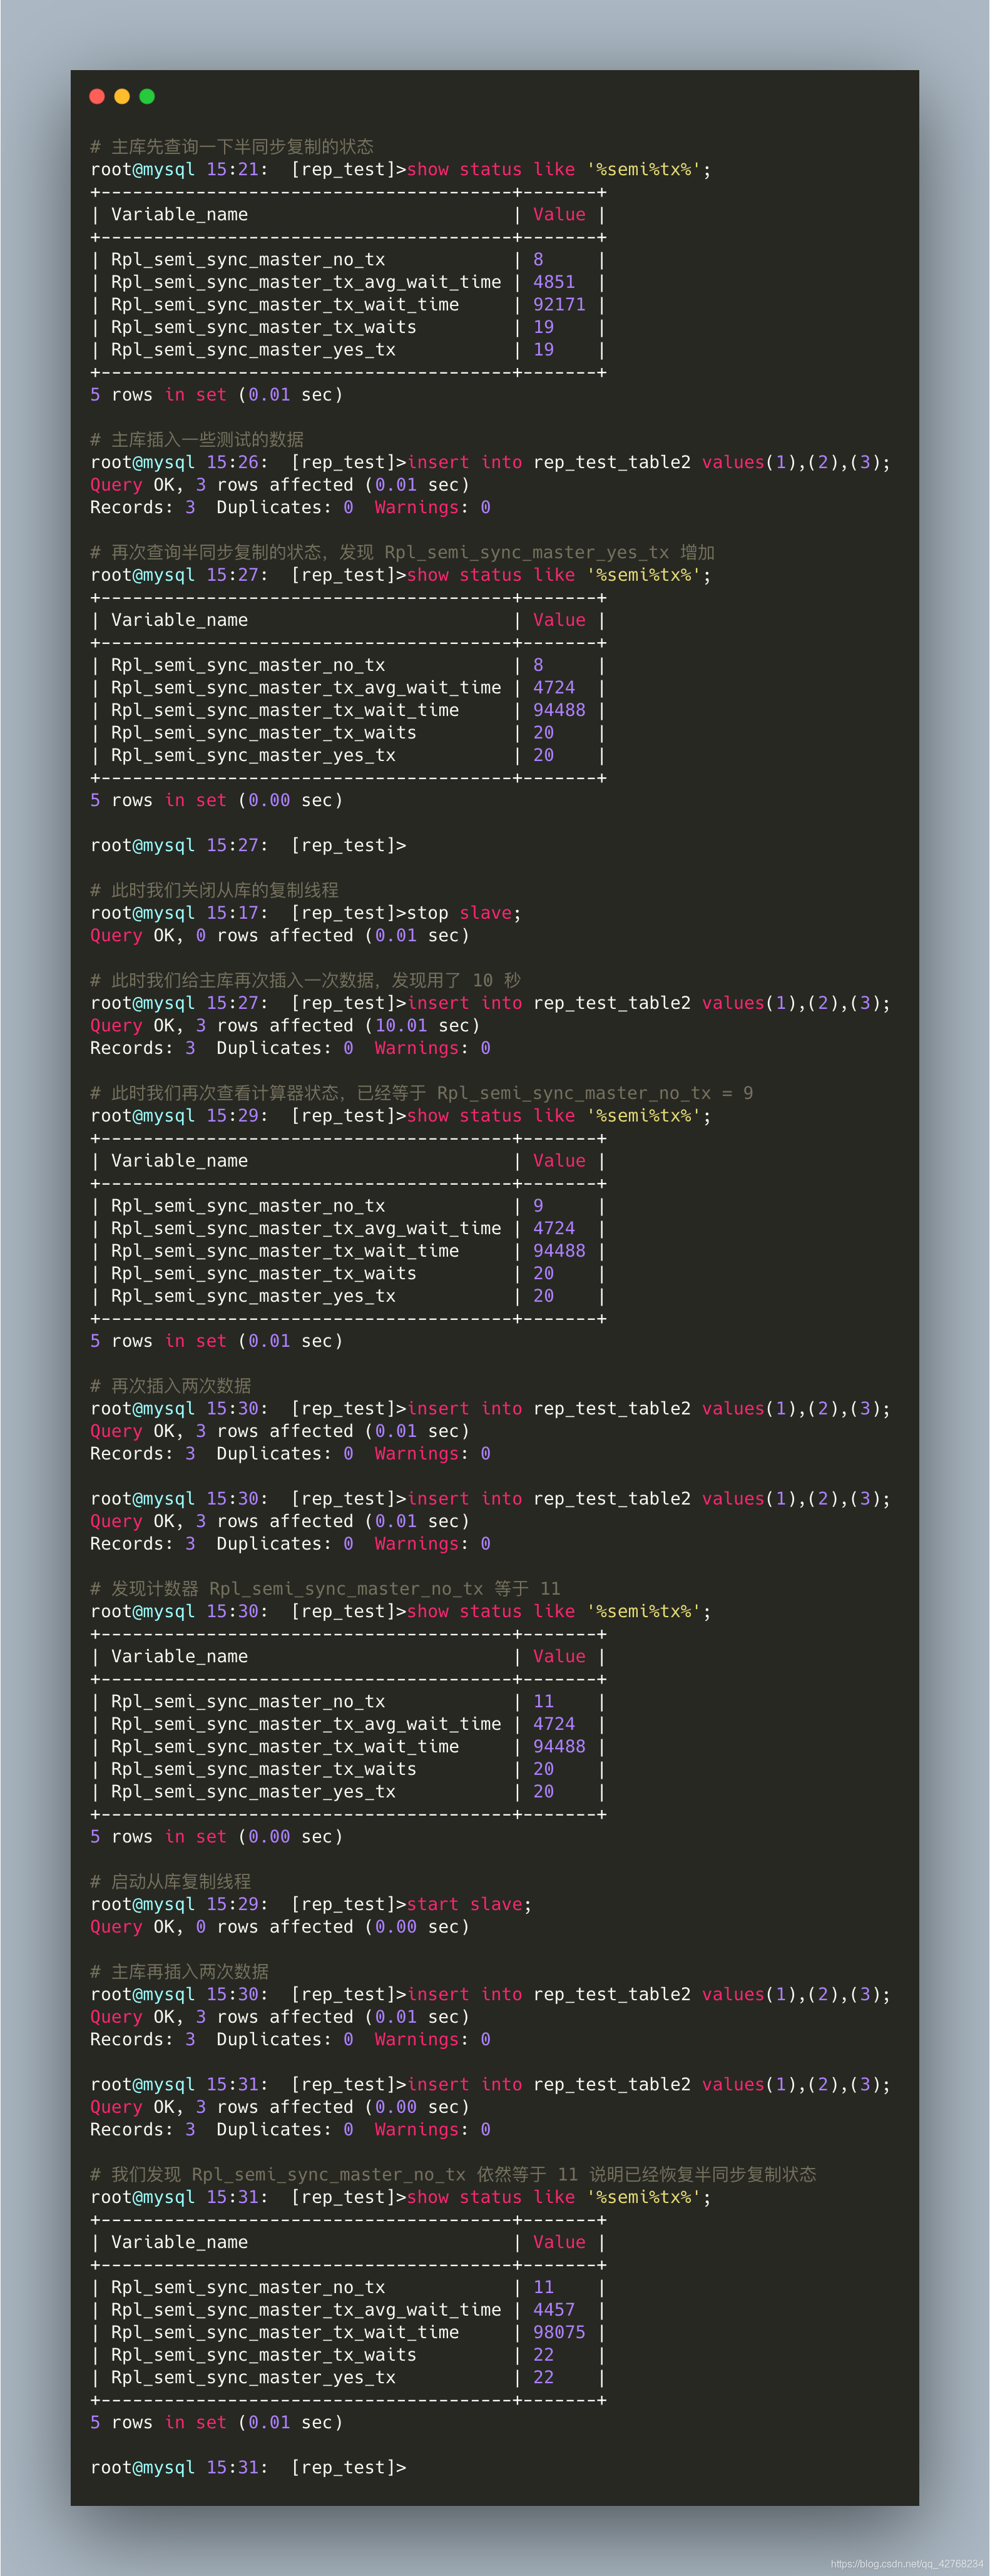Select the comment '# 主库插入一些测试的数据'

[x=197, y=440]
